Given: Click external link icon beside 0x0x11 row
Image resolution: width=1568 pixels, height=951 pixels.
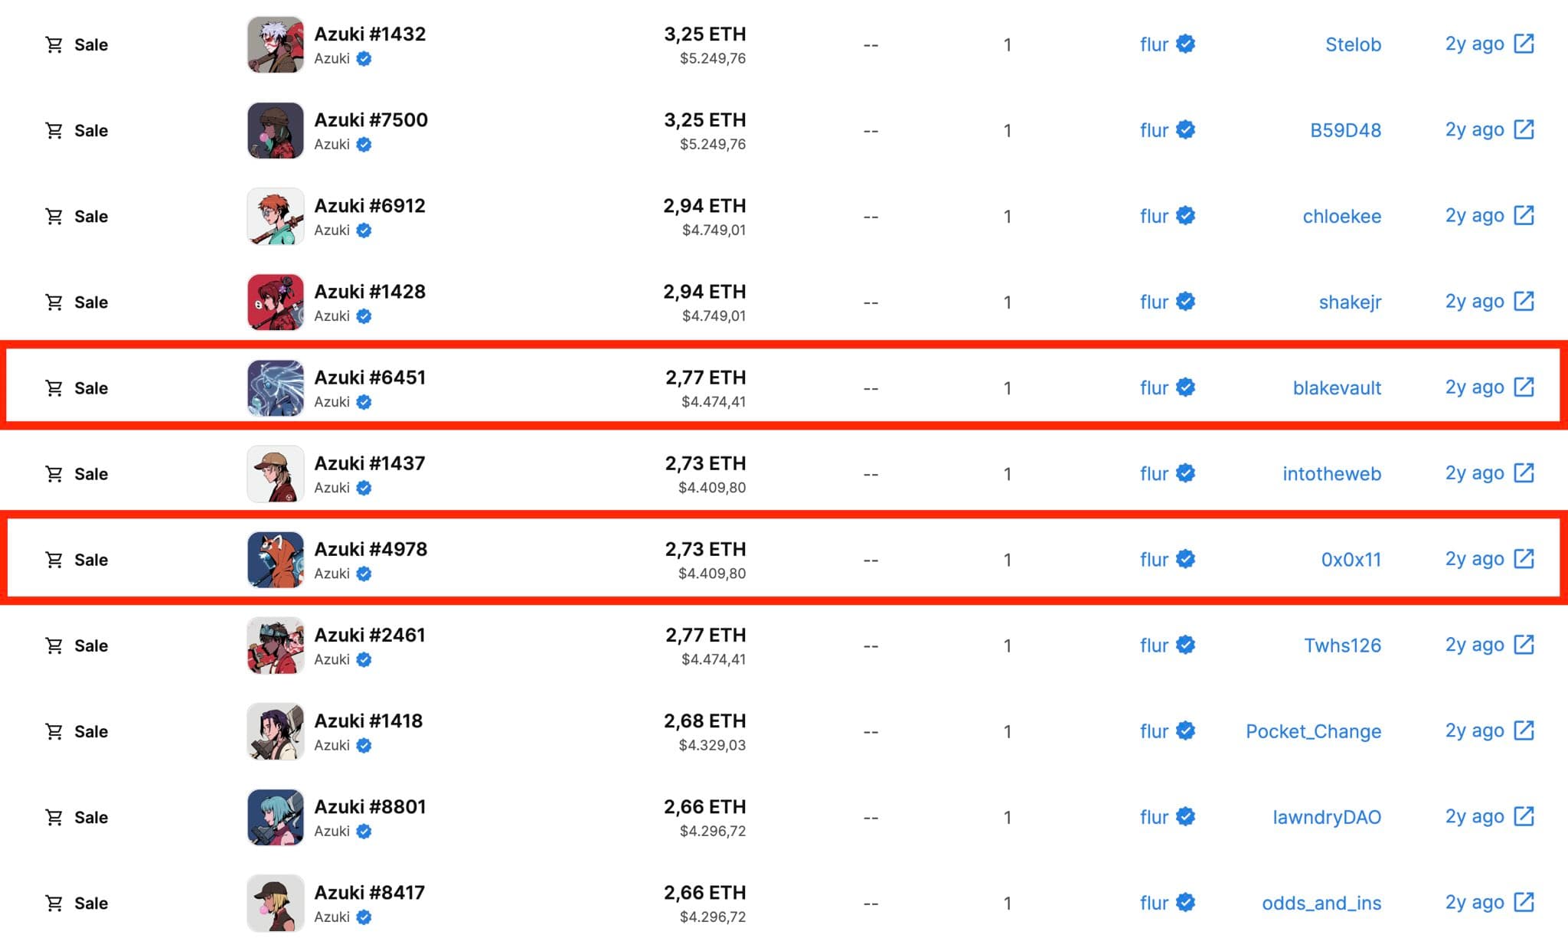Looking at the screenshot, I should coord(1524,559).
